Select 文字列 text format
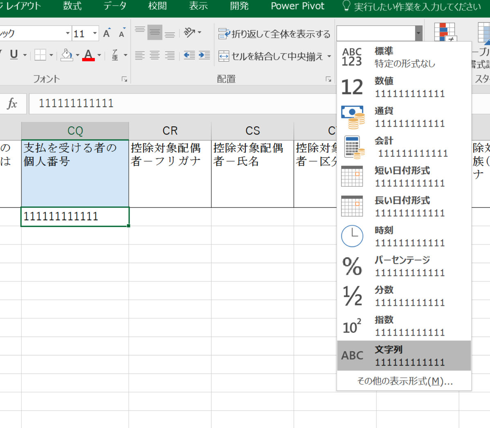 click(x=404, y=356)
